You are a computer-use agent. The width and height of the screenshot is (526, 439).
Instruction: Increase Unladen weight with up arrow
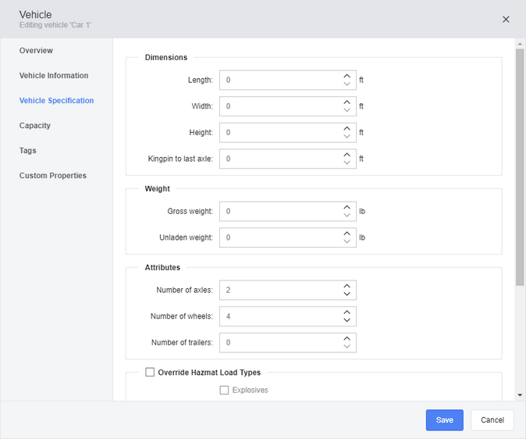pos(347,234)
